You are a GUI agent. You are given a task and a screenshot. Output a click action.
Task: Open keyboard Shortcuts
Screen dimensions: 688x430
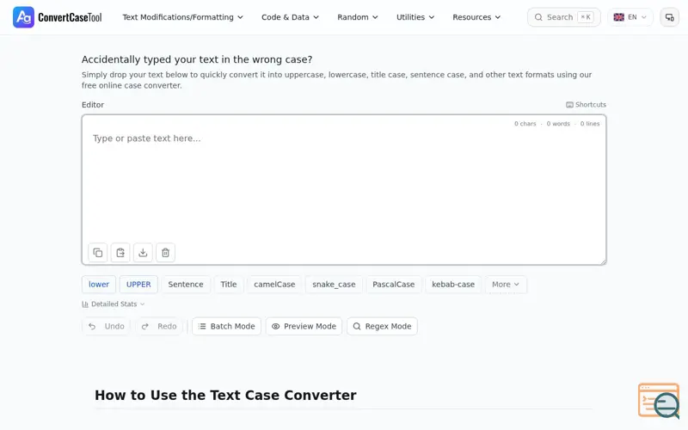click(x=587, y=104)
